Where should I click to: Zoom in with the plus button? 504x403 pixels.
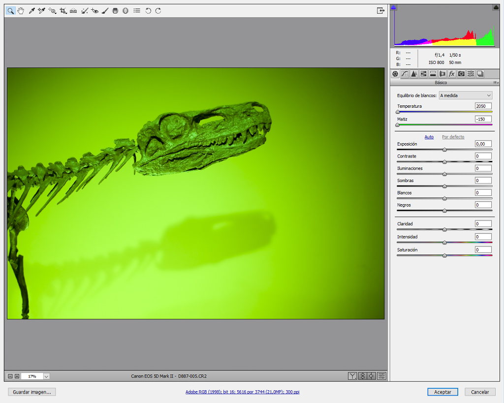click(x=17, y=376)
